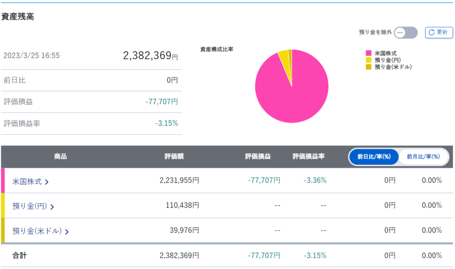Click the 商品 column header
This screenshot has width=455, height=269.
coord(60,157)
